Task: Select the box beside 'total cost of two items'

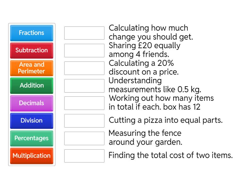Action: point(84,156)
